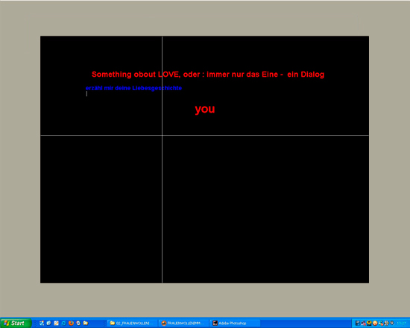Click the light-blue quick launch icon
Screen dimensions: 410x328
(63, 323)
